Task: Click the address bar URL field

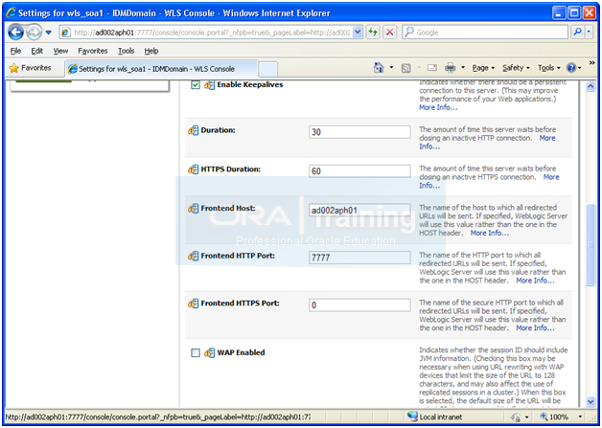Action: pyautogui.click(x=206, y=33)
